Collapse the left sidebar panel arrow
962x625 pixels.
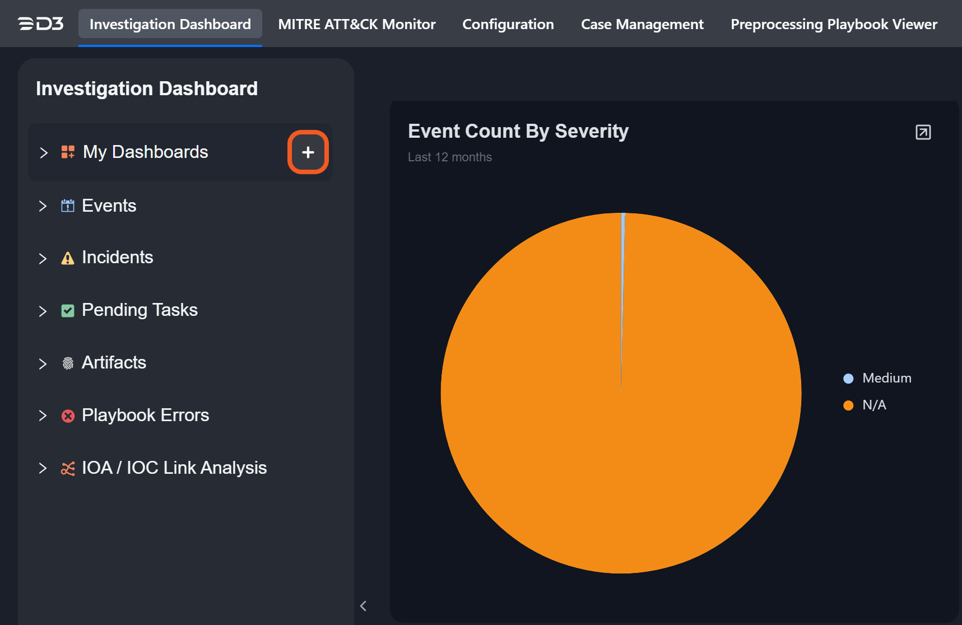[x=363, y=606]
